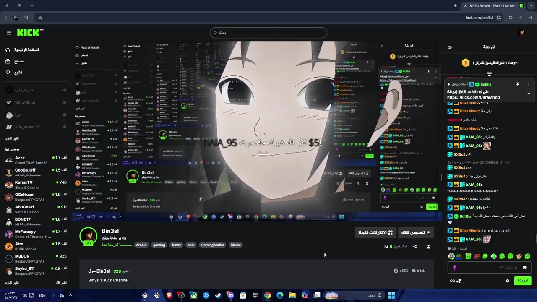Screen dimensions: 537x302
Task: Open Epic Games launcher from taskbar
Action: coord(255,295)
